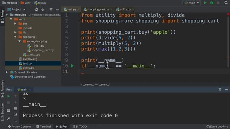Image resolution: width=230 pixels, height=129 pixels.
Task: Open Project panel settings gear
Action: (x=51, y=9)
